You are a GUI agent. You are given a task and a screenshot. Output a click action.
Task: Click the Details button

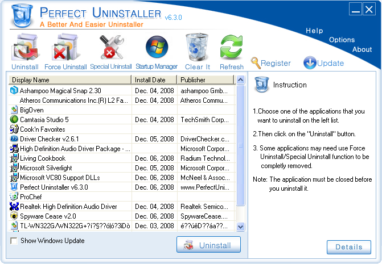point(349,247)
